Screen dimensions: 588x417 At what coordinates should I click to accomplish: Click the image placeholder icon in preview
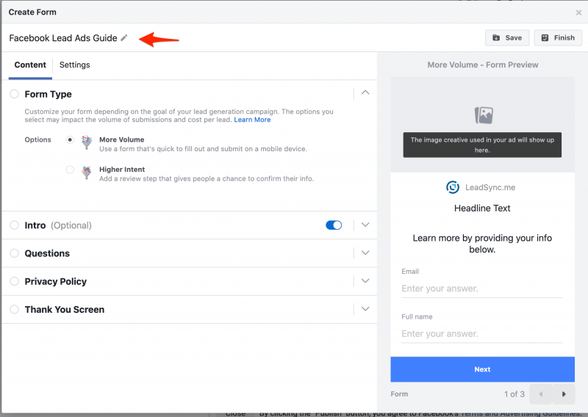coord(484,115)
